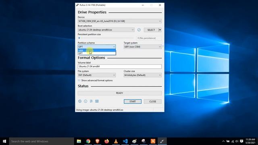
Task: Click the START button
Action: pos(133,101)
